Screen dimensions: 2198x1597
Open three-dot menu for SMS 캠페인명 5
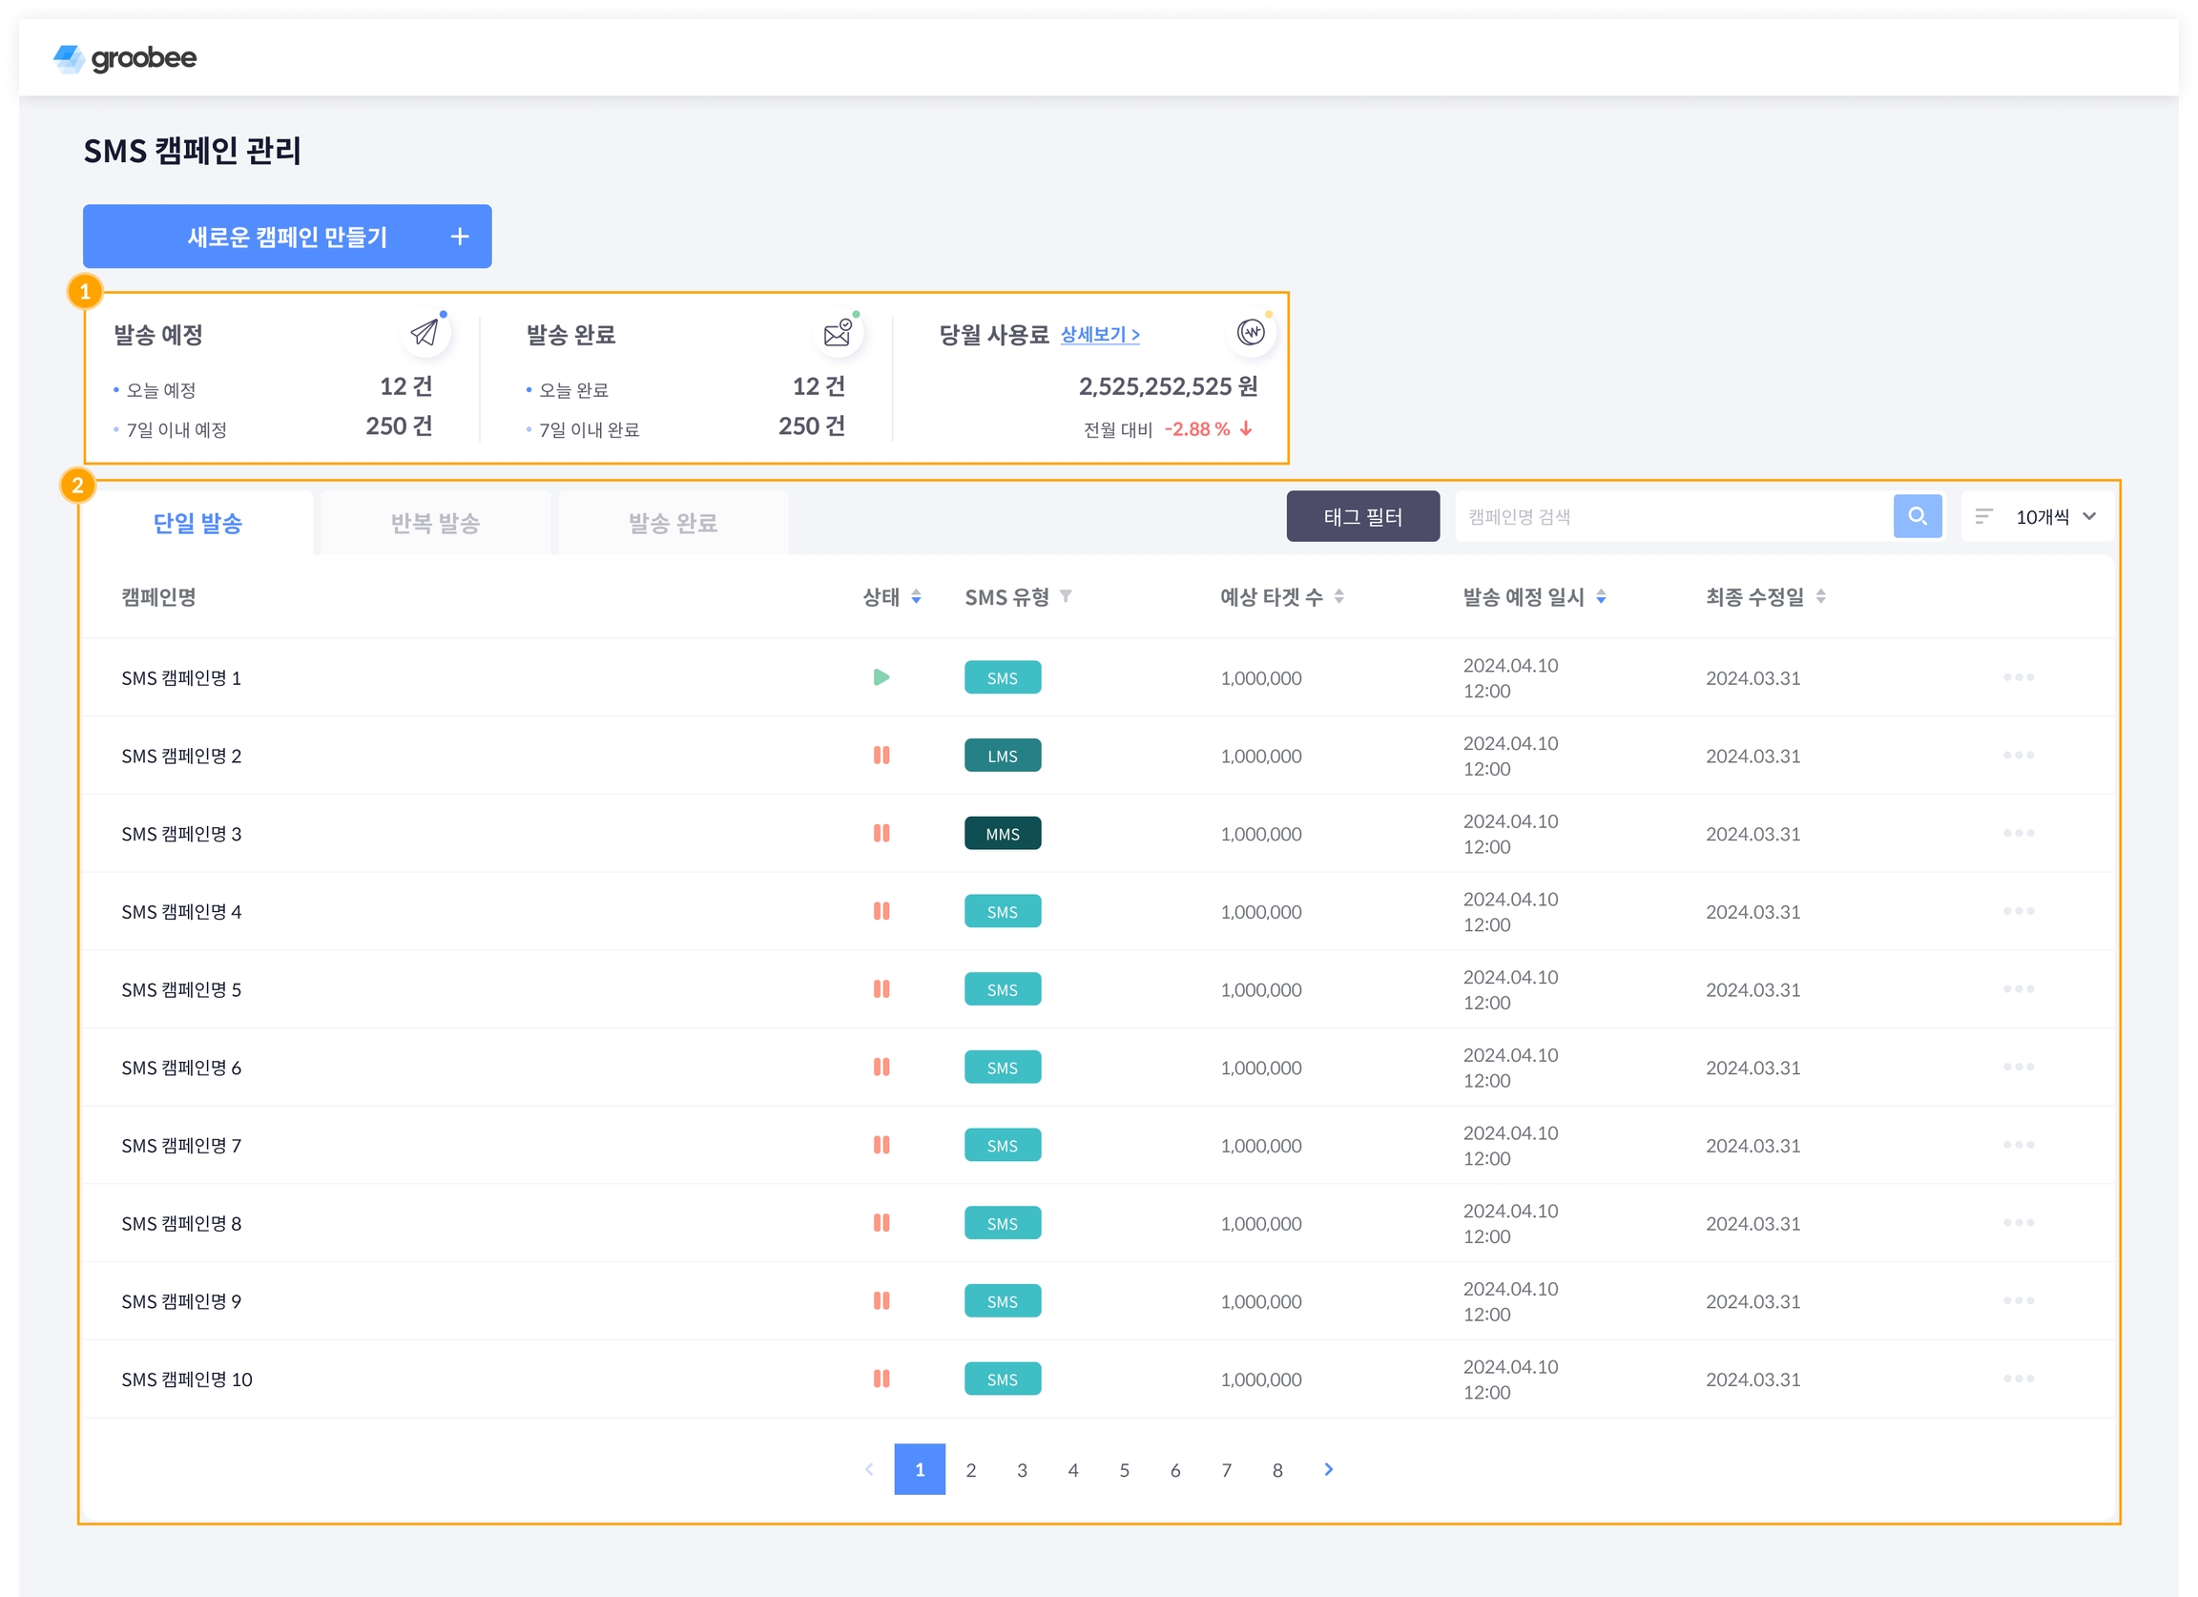point(2018,988)
